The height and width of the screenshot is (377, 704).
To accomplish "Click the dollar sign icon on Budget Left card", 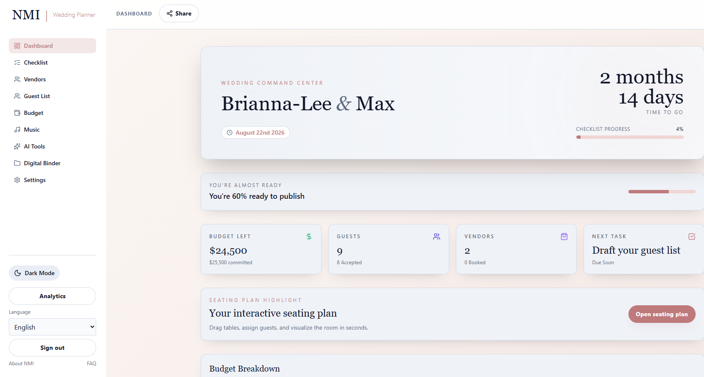I will (x=309, y=237).
